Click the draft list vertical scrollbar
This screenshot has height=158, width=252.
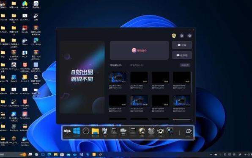point(192,82)
